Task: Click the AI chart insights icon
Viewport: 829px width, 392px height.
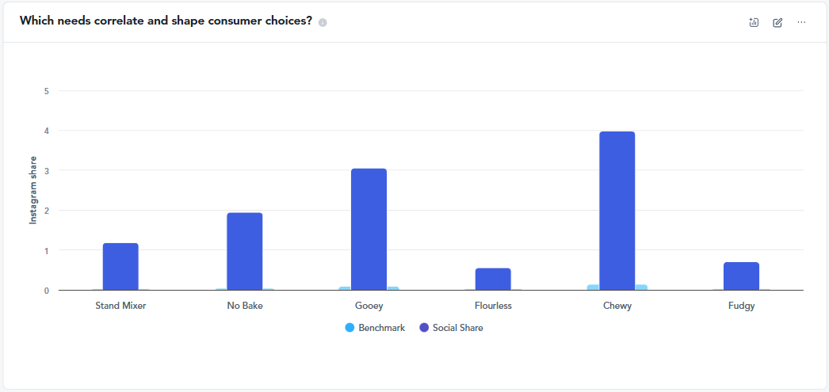Action: [754, 22]
